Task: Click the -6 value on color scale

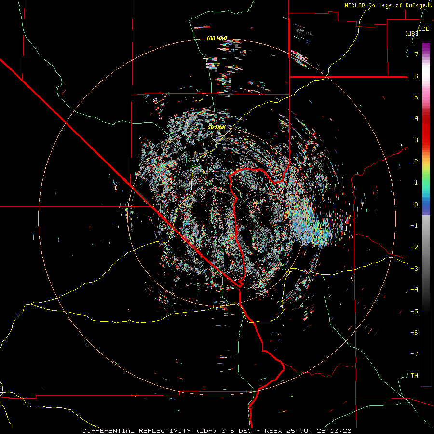Action: [414, 333]
